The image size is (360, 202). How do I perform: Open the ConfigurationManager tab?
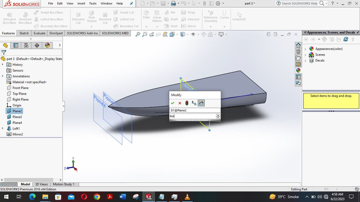[x=26, y=45]
